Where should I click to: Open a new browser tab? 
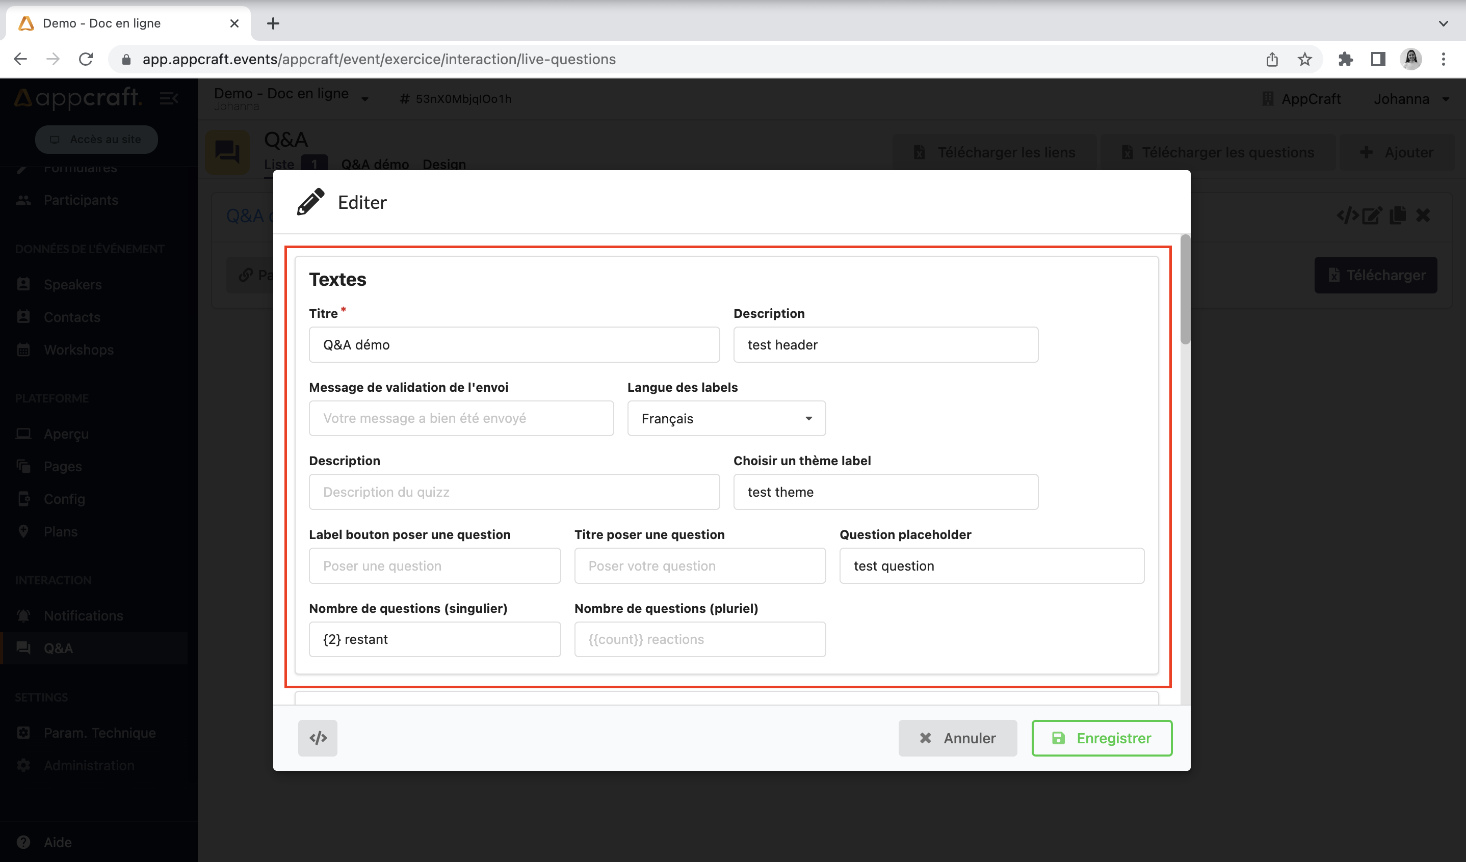point(273,24)
